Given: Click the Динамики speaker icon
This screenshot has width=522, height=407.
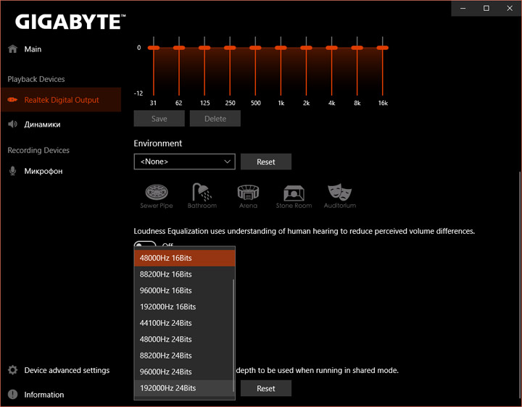Looking at the screenshot, I should click(x=12, y=124).
